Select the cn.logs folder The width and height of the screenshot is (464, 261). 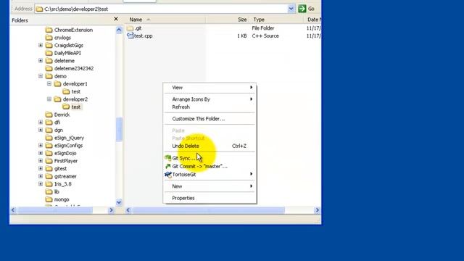(x=62, y=38)
